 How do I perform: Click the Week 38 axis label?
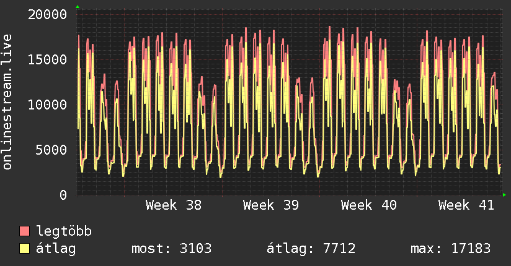[x=174, y=205]
